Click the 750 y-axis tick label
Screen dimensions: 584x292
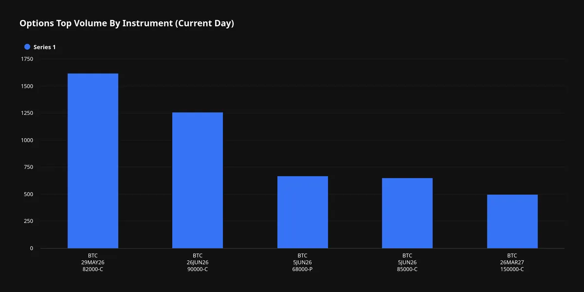pyautogui.click(x=29, y=167)
